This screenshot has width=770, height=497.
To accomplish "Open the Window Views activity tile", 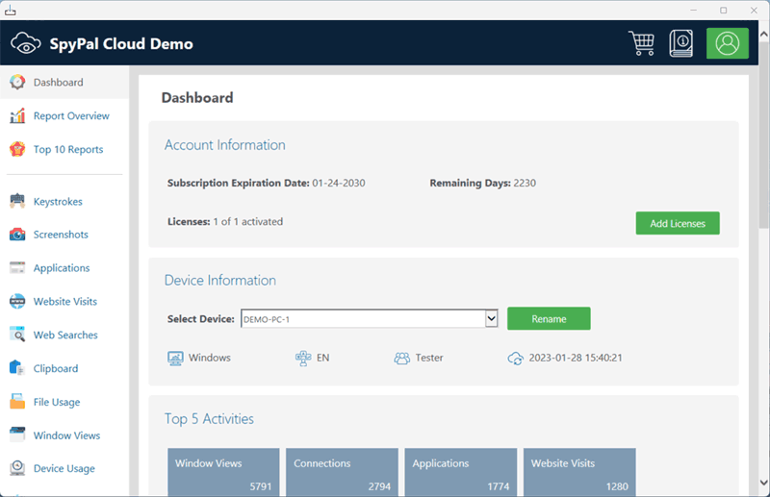I will click(223, 473).
